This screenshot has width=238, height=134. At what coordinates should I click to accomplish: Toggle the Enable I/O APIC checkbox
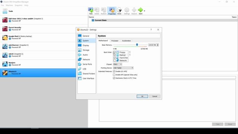(x=114, y=71)
